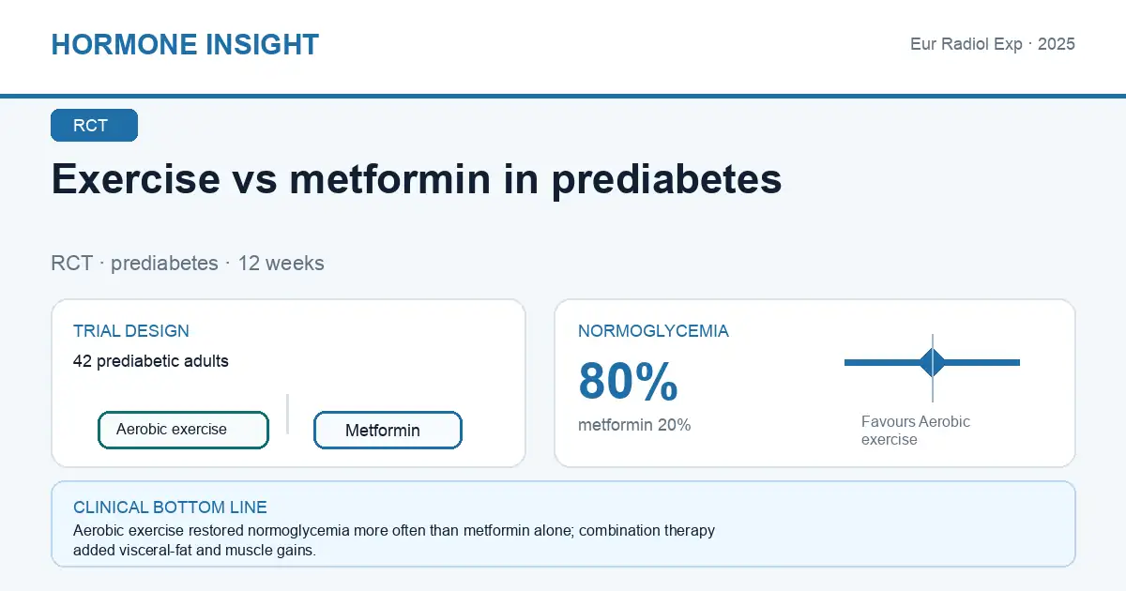Click the CLINICAL BOTTOM LINE heading

(170, 508)
